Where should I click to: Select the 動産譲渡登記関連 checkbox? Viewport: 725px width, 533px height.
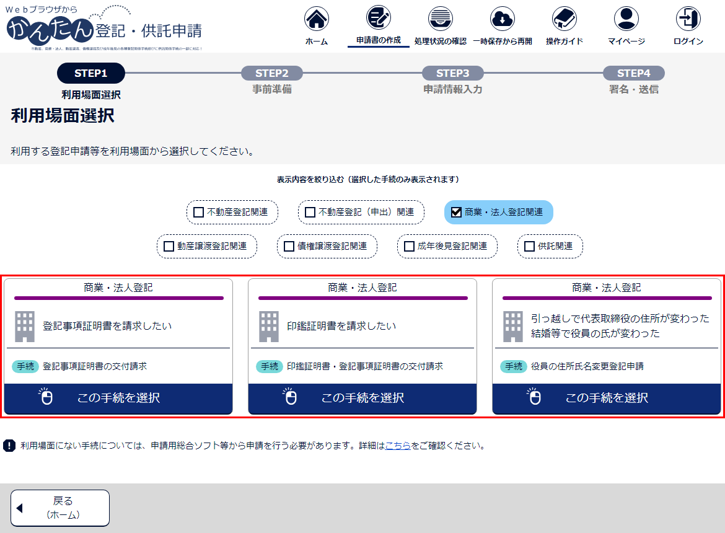tap(169, 246)
